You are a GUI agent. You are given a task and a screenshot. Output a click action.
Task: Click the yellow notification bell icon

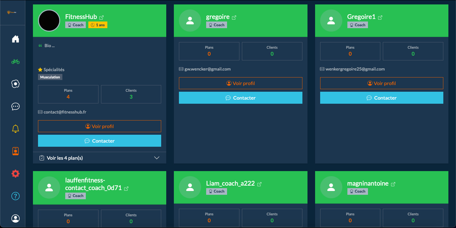(x=16, y=129)
